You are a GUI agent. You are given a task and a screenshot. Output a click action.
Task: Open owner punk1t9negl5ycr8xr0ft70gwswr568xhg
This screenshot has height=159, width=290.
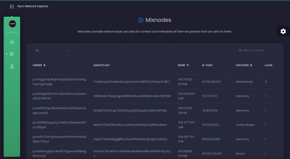click(x=59, y=153)
